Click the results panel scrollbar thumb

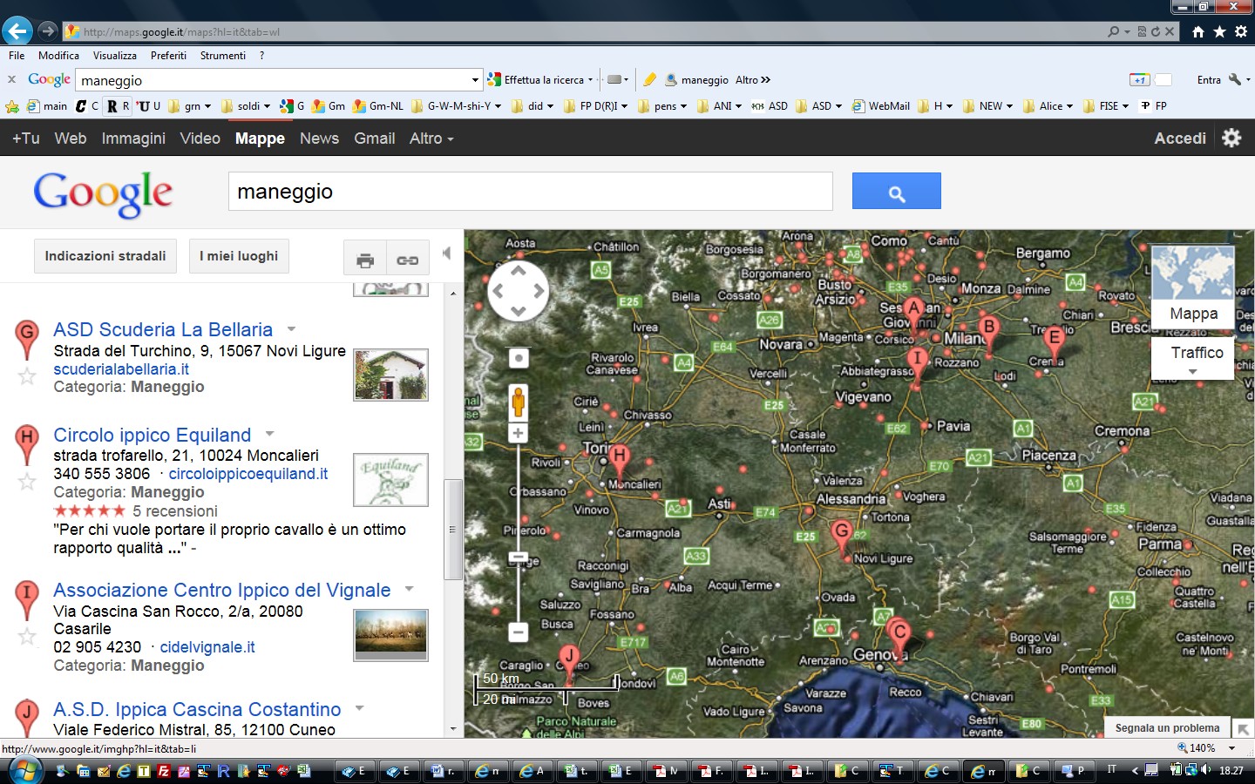[452, 529]
